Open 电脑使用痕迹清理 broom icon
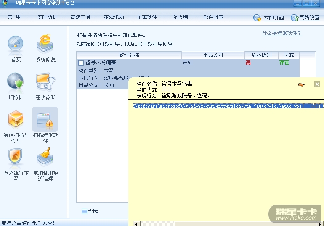The width and height of the screenshot is (324, 226). point(45,157)
